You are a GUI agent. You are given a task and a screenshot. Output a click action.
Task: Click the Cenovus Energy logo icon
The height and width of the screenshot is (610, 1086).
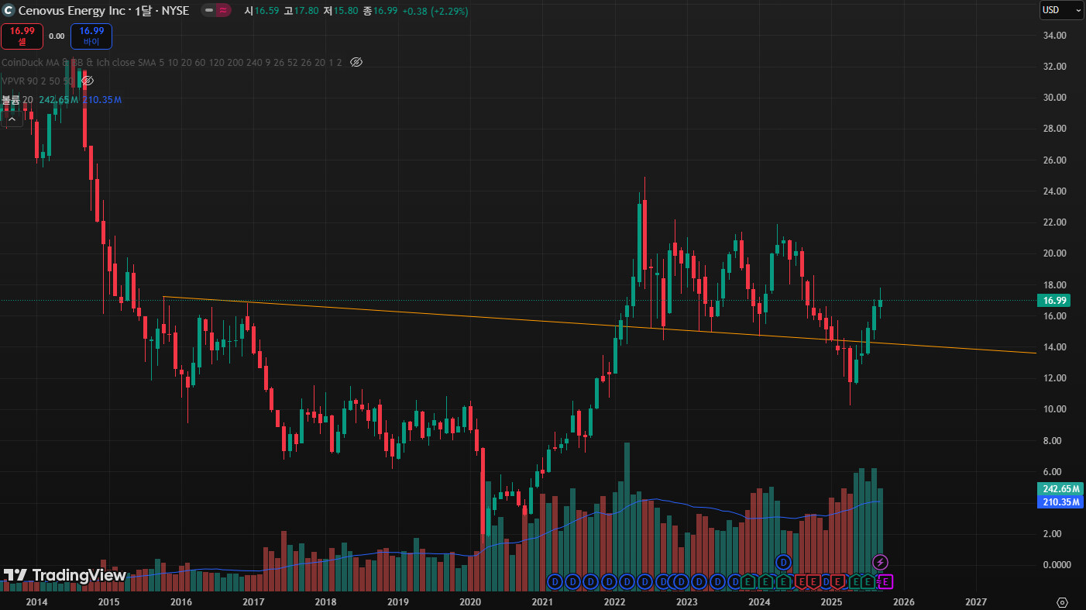click(x=9, y=11)
